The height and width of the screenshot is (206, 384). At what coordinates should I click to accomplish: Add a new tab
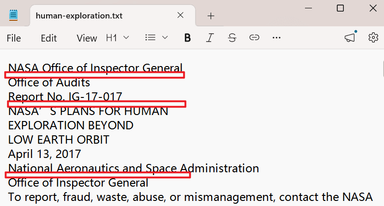pos(211,16)
